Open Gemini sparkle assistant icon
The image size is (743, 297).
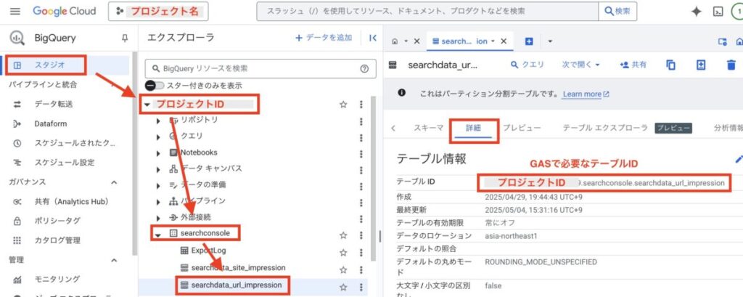coord(696,12)
